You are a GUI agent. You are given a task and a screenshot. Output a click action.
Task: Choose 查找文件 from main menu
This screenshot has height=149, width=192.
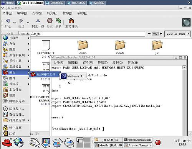click(16, 115)
